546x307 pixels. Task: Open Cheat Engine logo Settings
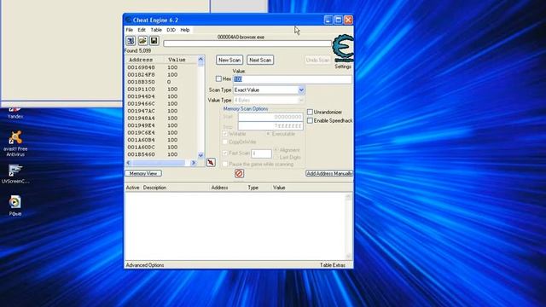tap(343, 51)
